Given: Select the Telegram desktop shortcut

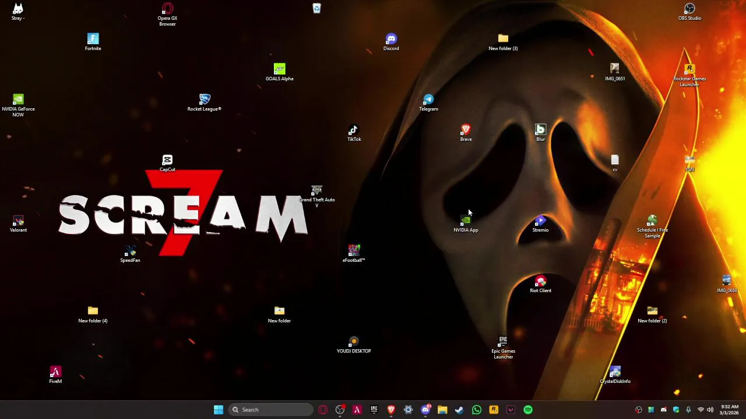Looking at the screenshot, I should click(428, 102).
